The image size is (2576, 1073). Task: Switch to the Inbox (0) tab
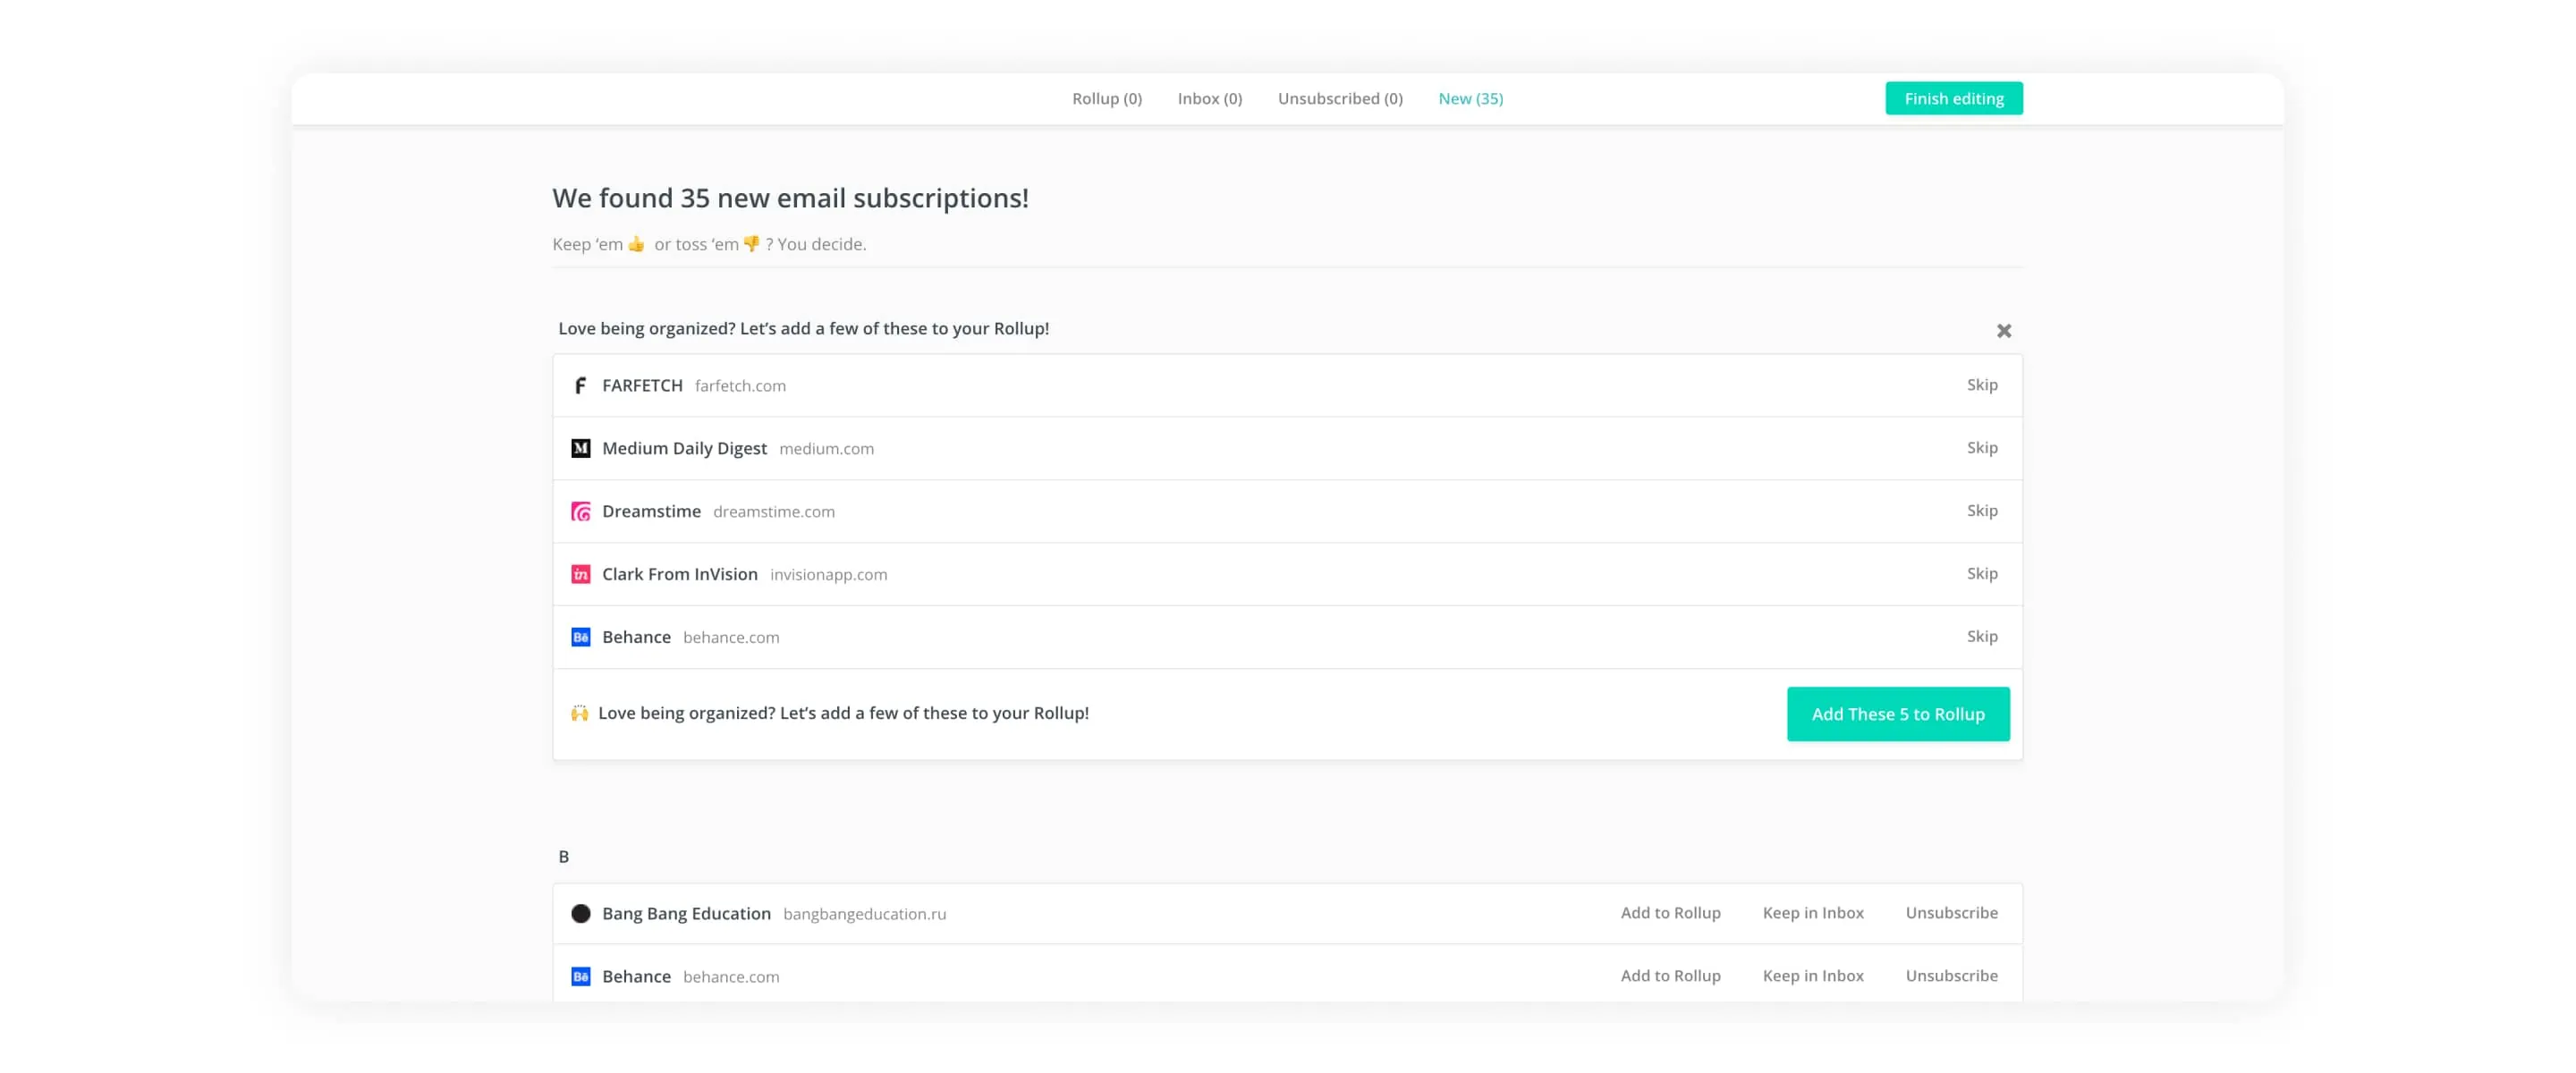1209,98
